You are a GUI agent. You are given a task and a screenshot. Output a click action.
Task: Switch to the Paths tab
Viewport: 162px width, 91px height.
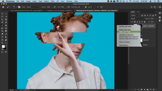[x=138, y=12]
